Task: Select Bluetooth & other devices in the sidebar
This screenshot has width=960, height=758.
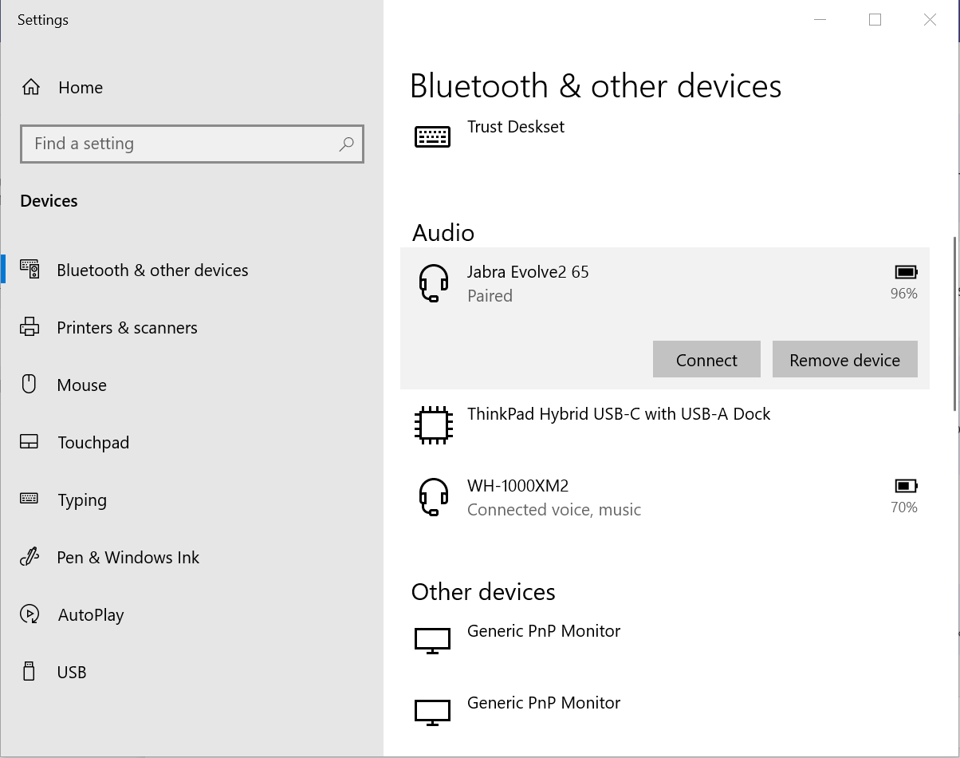Action: pyautogui.click(x=153, y=270)
